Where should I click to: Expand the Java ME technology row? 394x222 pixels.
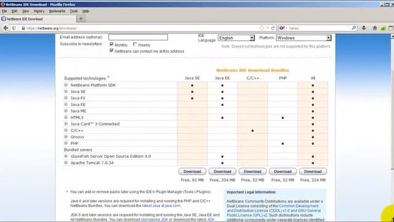click(x=66, y=111)
